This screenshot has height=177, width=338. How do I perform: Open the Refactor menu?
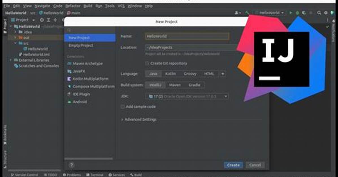click(73, 6)
